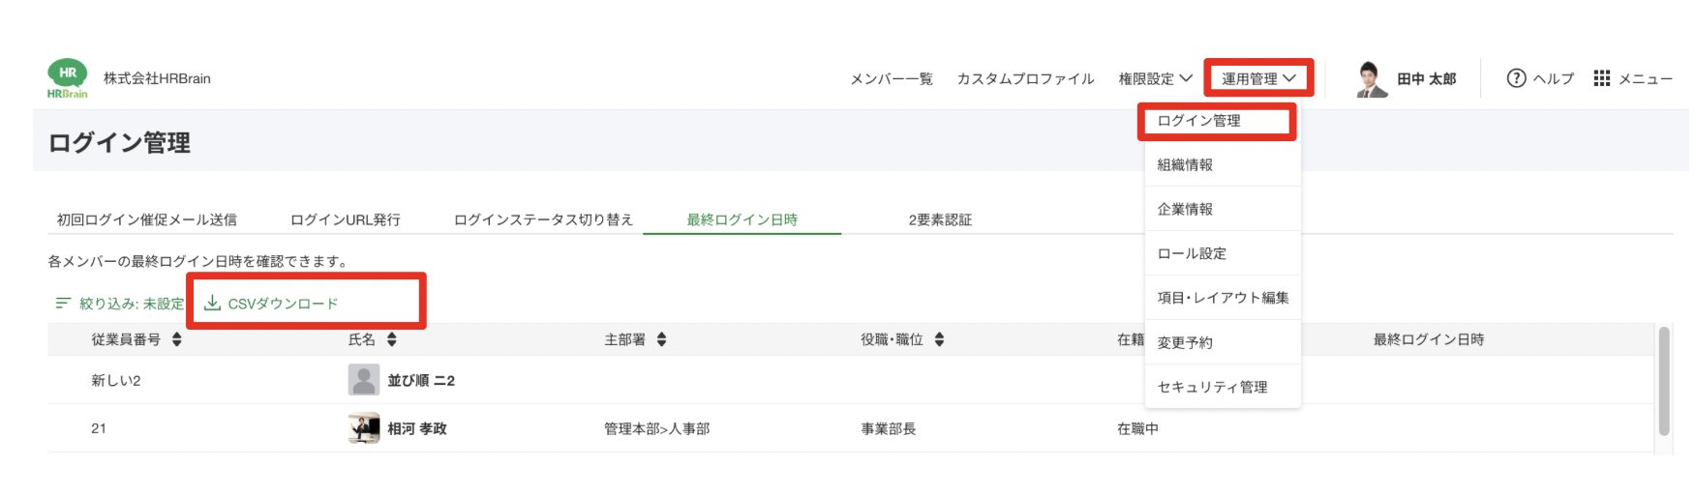Sort by 従業員番号 column arrows
The image size is (1696, 495).
tap(176, 339)
